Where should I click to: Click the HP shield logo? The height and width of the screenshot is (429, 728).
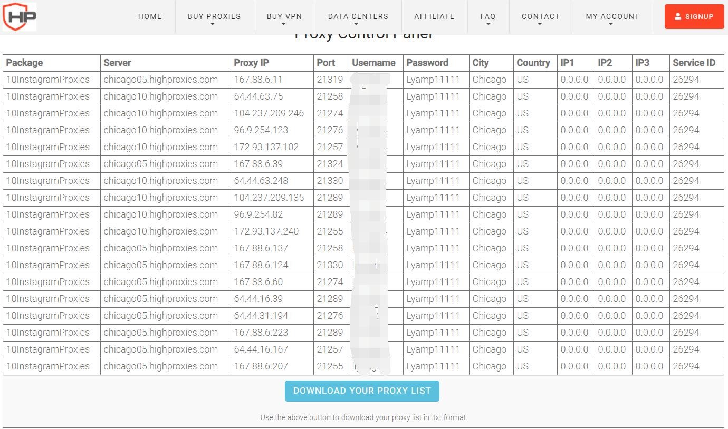(x=20, y=16)
